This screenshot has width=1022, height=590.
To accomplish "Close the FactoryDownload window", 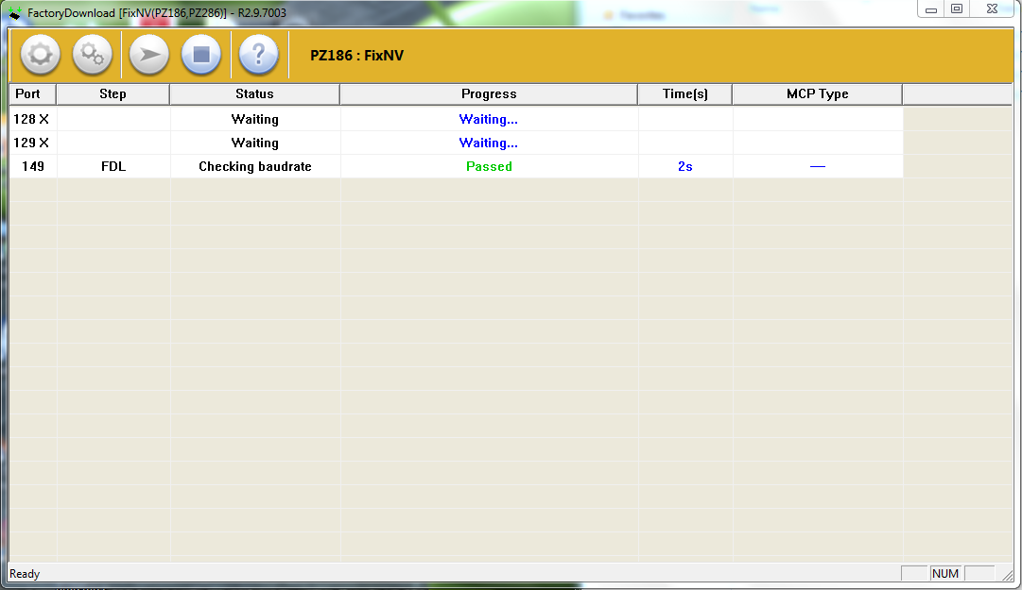I will pyautogui.click(x=992, y=9).
